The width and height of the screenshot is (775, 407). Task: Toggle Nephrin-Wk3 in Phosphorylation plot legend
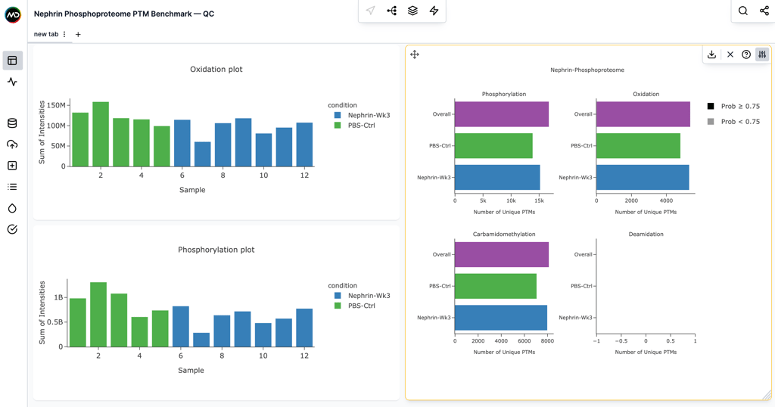[x=363, y=295]
